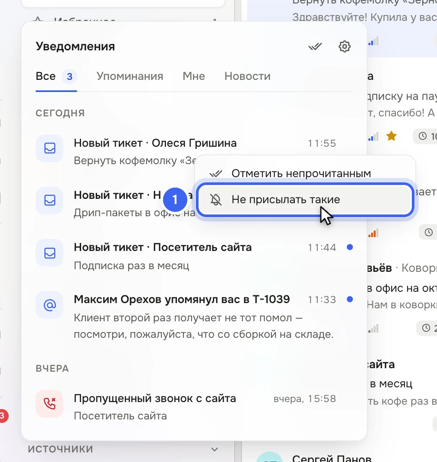Select Не присылать такие menu entry
The image size is (437, 462).
click(305, 200)
